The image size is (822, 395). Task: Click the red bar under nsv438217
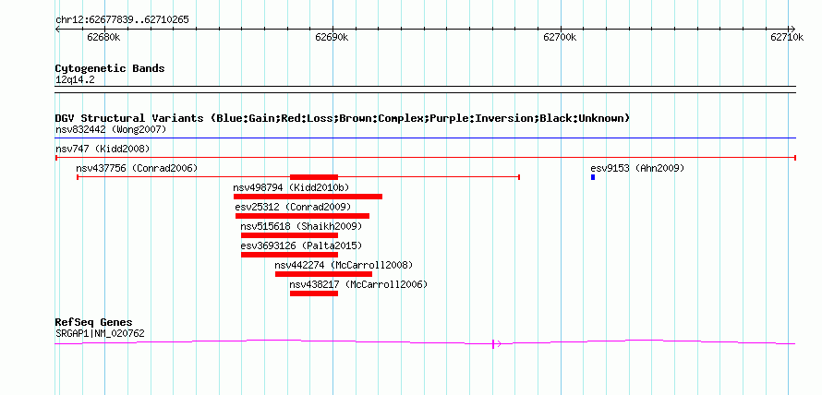314,293
